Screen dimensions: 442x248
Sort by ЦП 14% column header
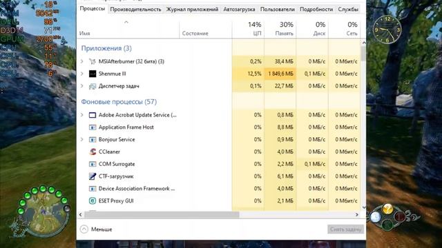point(248,29)
